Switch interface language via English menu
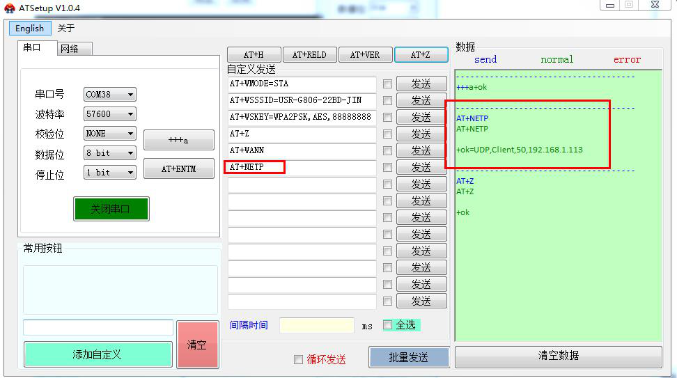Image resolution: width=677 pixels, height=378 pixels. coord(29,29)
